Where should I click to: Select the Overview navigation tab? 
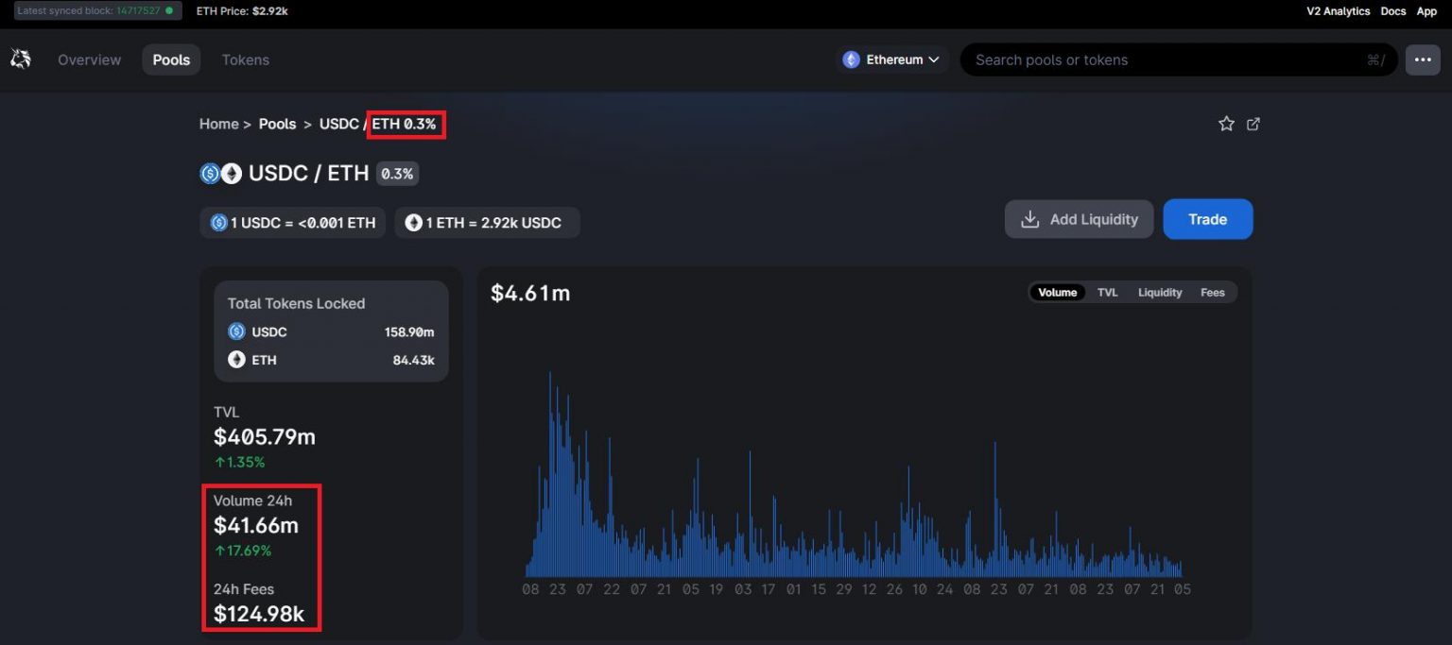point(88,59)
